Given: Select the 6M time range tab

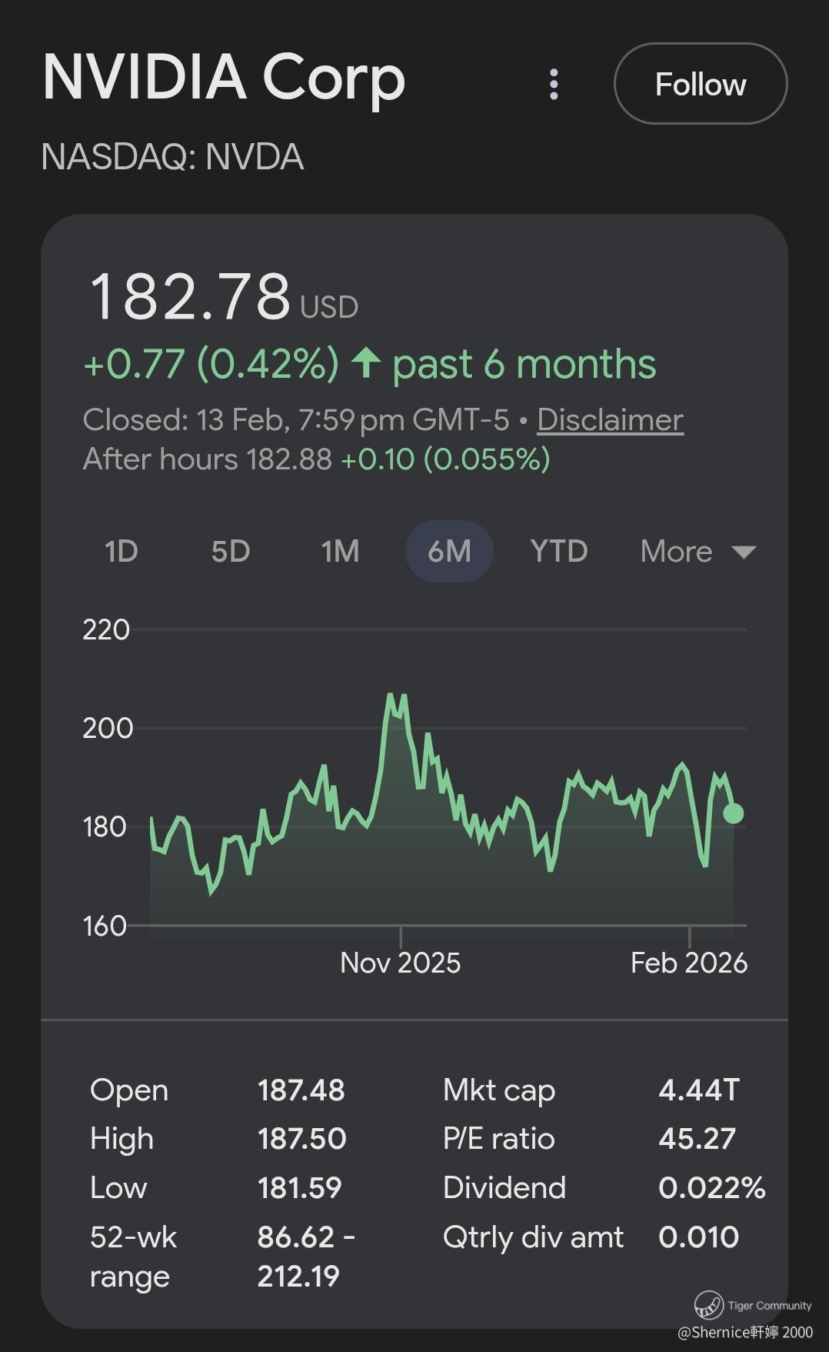Looking at the screenshot, I should click(x=449, y=551).
